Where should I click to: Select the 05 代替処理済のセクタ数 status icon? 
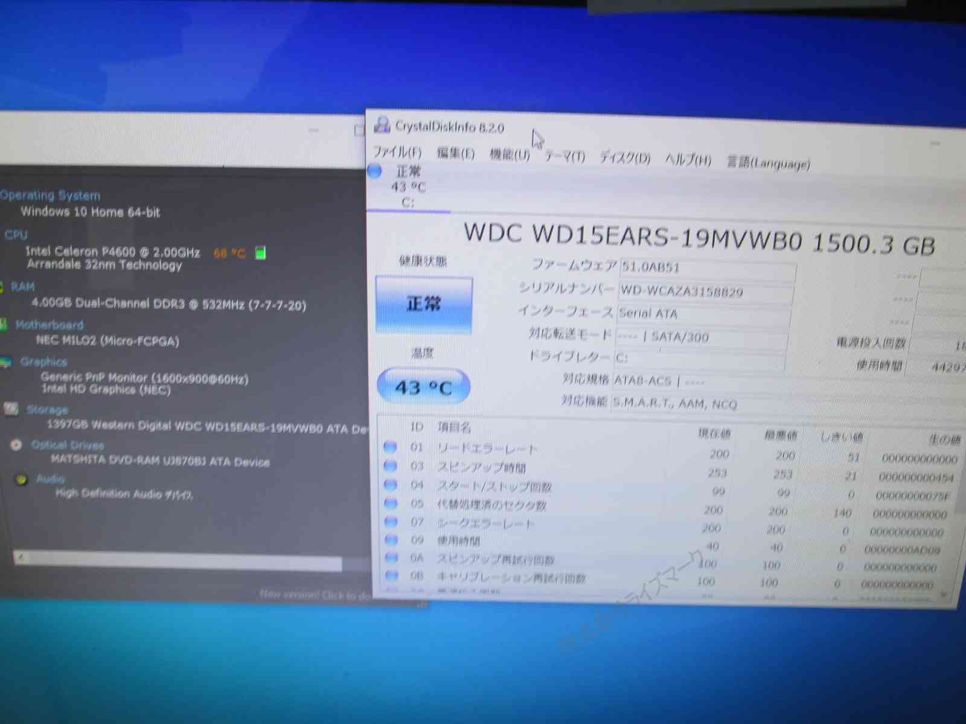pos(391,503)
